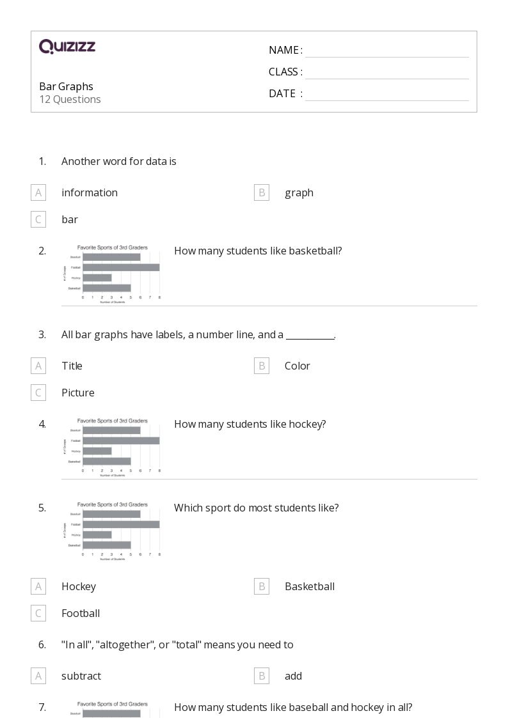Tick box B for 'add'
Image resolution: width=508 pixels, height=718 pixels.
pyautogui.click(x=262, y=676)
